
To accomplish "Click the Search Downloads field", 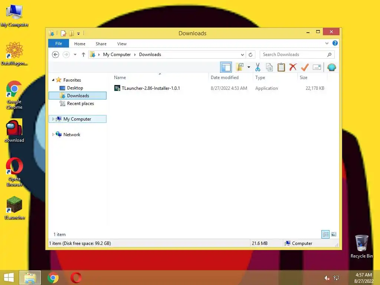I will [x=297, y=55].
